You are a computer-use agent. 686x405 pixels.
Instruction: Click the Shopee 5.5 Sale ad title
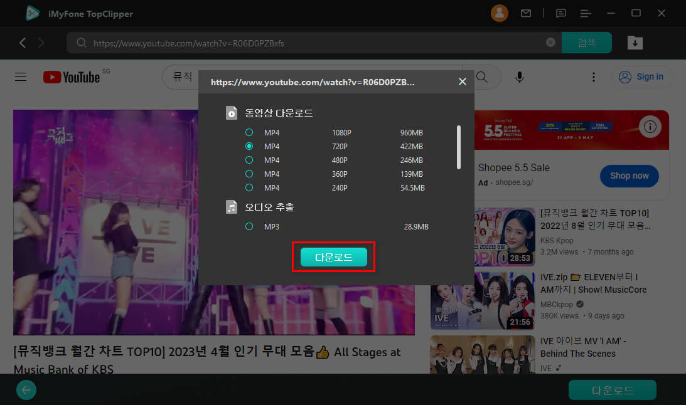click(x=513, y=167)
